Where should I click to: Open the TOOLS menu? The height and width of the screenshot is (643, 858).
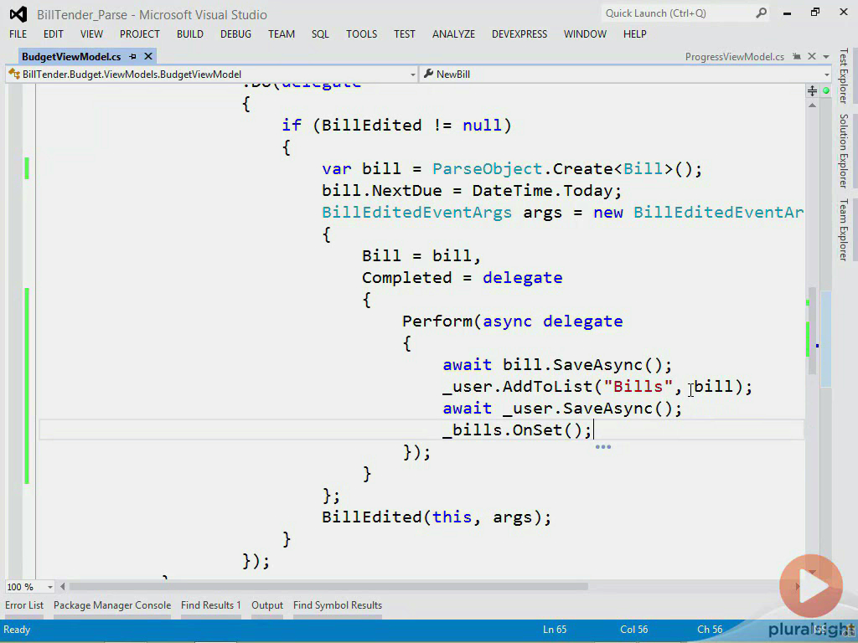click(x=361, y=33)
